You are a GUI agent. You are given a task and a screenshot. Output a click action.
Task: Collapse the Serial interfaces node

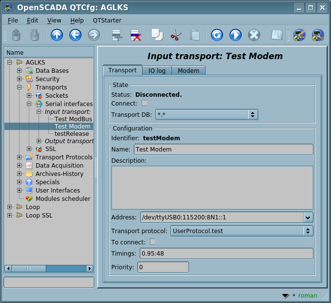[x=29, y=104]
